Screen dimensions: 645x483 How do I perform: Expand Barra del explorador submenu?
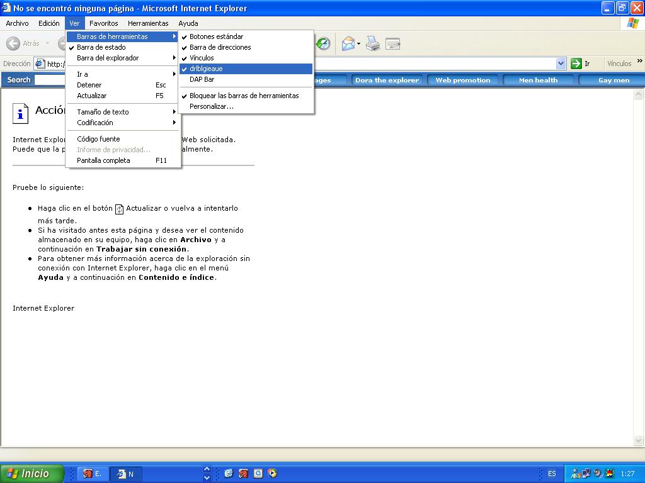pyautogui.click(x=123, y=58)
